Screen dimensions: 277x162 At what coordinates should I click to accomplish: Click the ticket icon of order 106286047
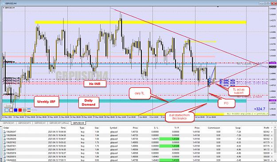point(4,132)
